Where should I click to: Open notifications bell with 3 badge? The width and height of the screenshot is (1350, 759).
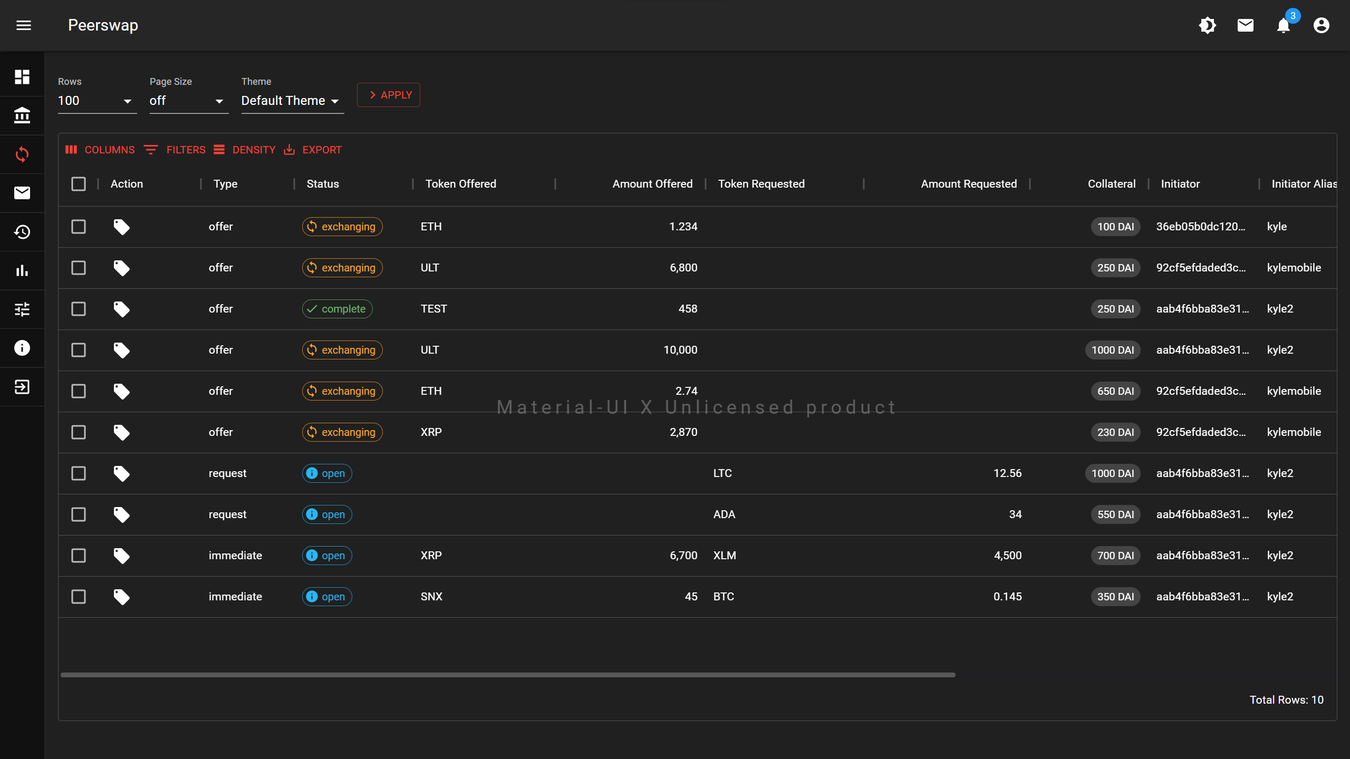click(x=1284, y=25)
